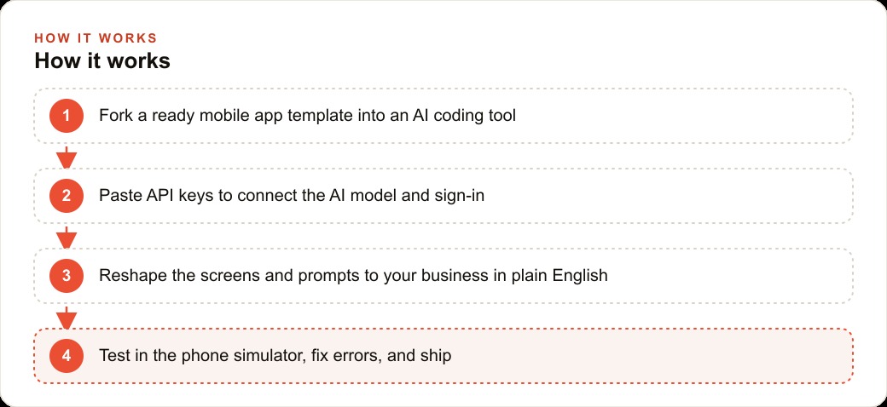This screenshot has height=407, width=887.
Task: Click the bold 'How it works' heading
Action: pyautogui.click(x=102, y=61)
